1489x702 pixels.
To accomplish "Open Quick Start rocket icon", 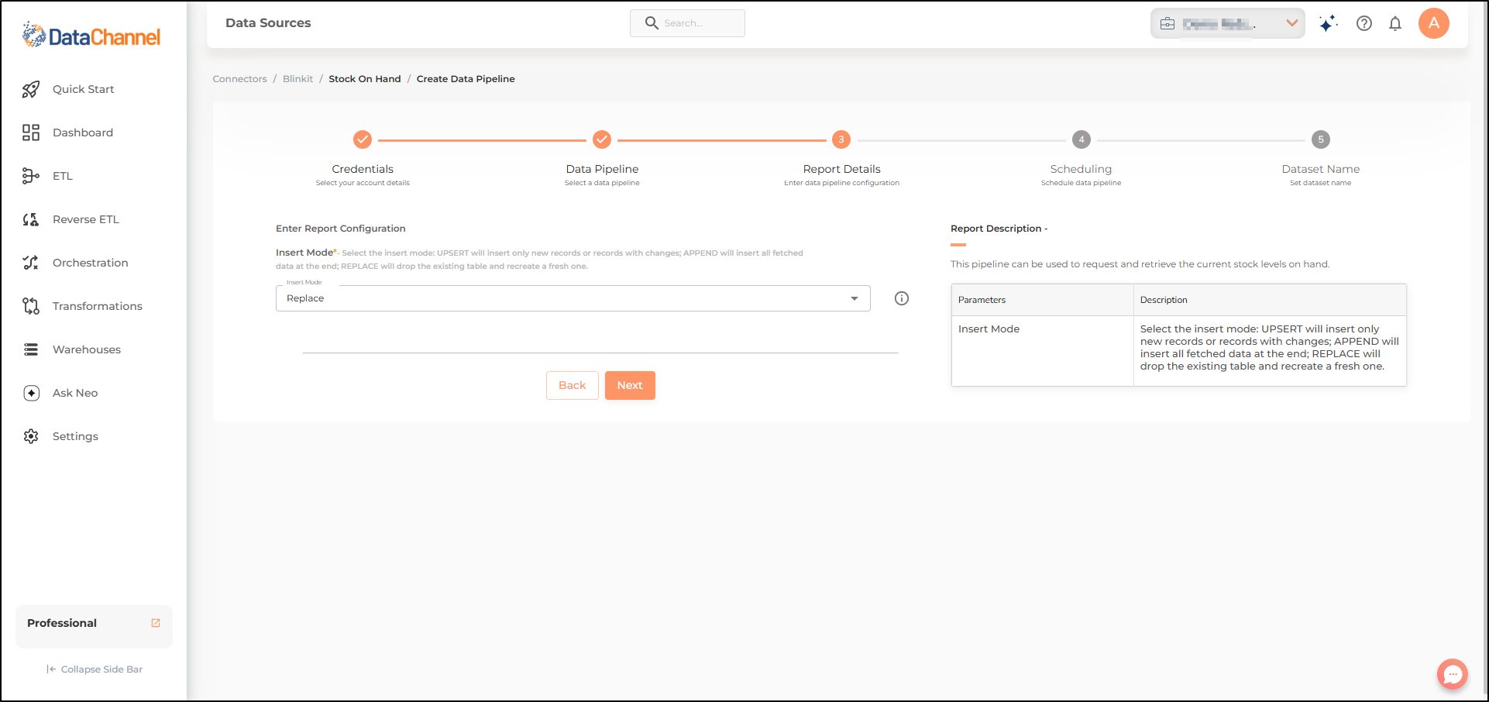I will coord(31,89).
